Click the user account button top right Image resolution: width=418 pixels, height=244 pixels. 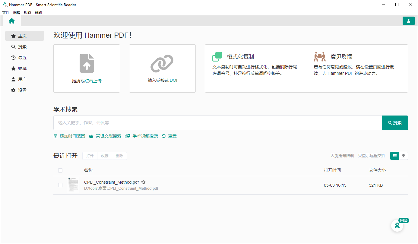408,21
